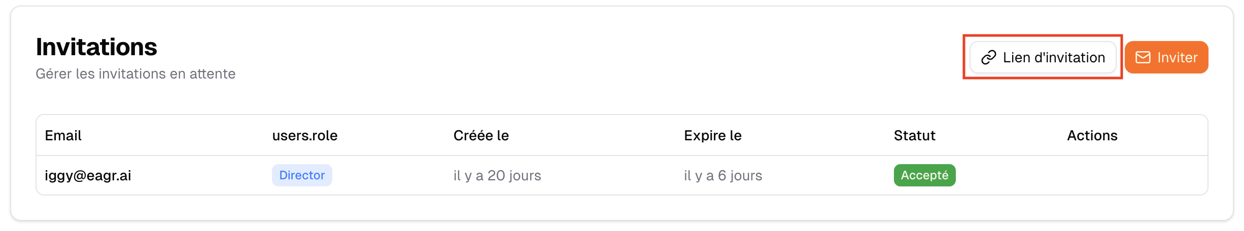1244x231 pixels.
Task: Click the users.role column header
Action: point(304,136)
